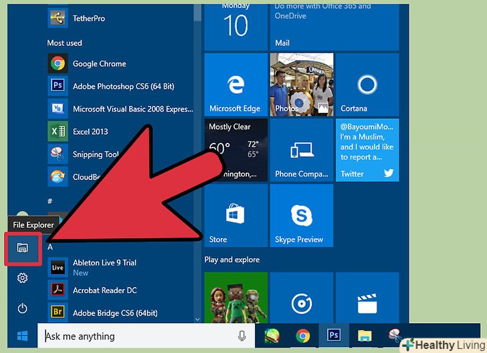
Task: Launch Google Chrome from Most used
Action: click(99, 64)
